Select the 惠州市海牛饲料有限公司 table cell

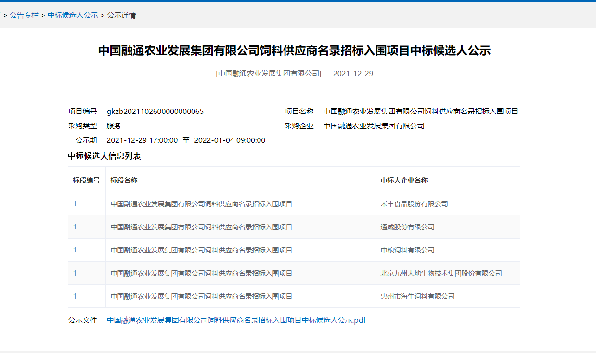tap(417, 296)
